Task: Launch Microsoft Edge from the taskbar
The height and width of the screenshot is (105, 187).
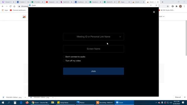Action: coord(21,103)
